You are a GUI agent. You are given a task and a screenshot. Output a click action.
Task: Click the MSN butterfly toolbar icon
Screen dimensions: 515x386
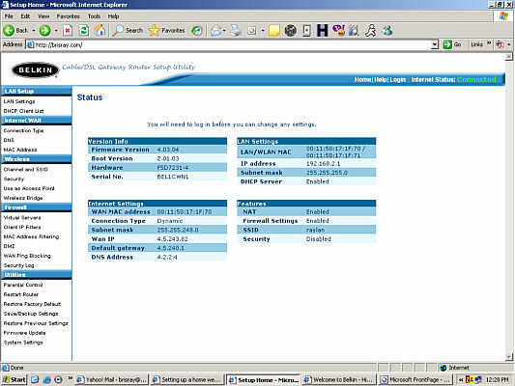click(x=387, y=31)
